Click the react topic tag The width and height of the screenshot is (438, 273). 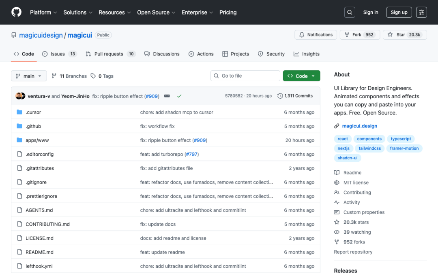[343, 139]
